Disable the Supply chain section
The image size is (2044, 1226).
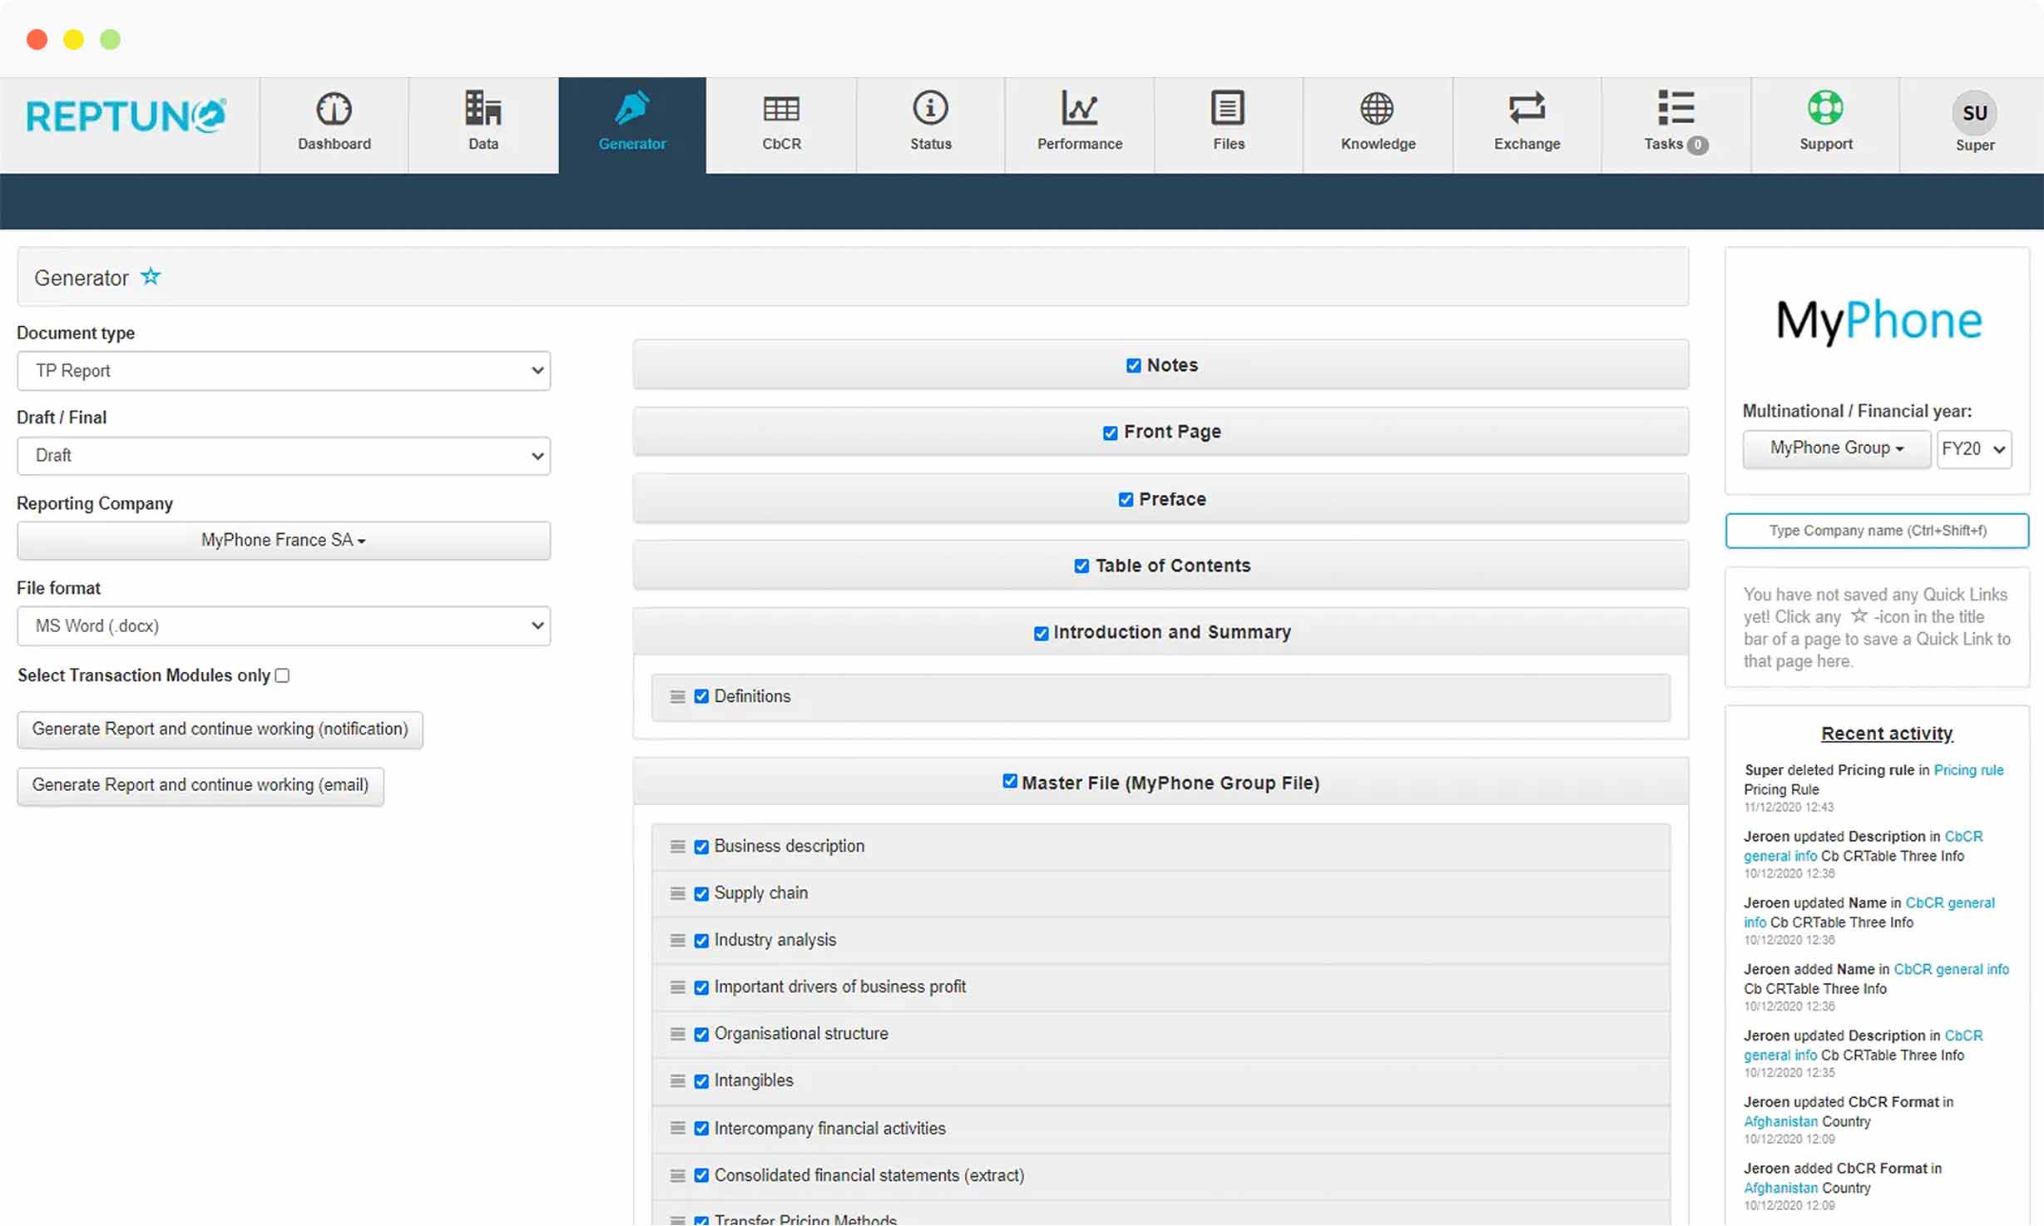pyautogui.click(x=700, y=892)
